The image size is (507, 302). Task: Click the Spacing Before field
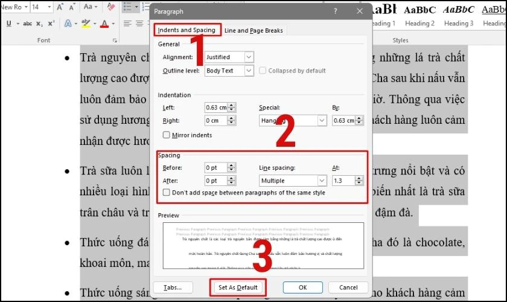[216, 168]
